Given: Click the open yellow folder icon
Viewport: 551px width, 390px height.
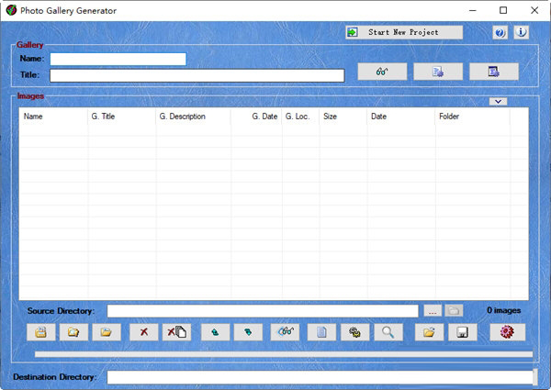Looking at the screenshot, I should point(107,332).
